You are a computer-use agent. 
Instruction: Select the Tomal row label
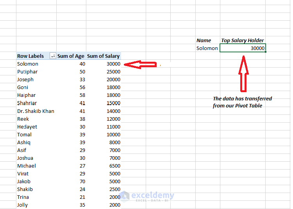pos(24,135)
